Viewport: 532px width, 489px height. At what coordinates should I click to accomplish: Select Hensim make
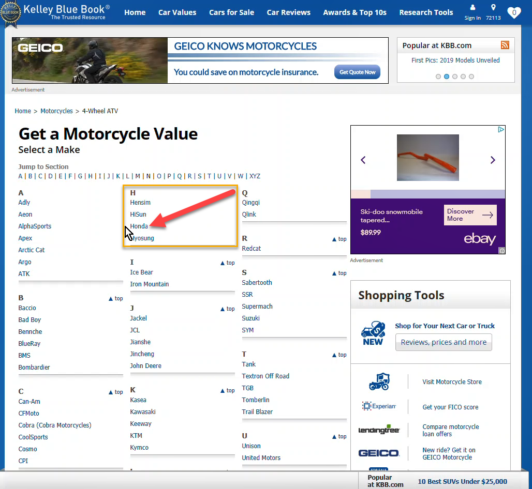140,202
